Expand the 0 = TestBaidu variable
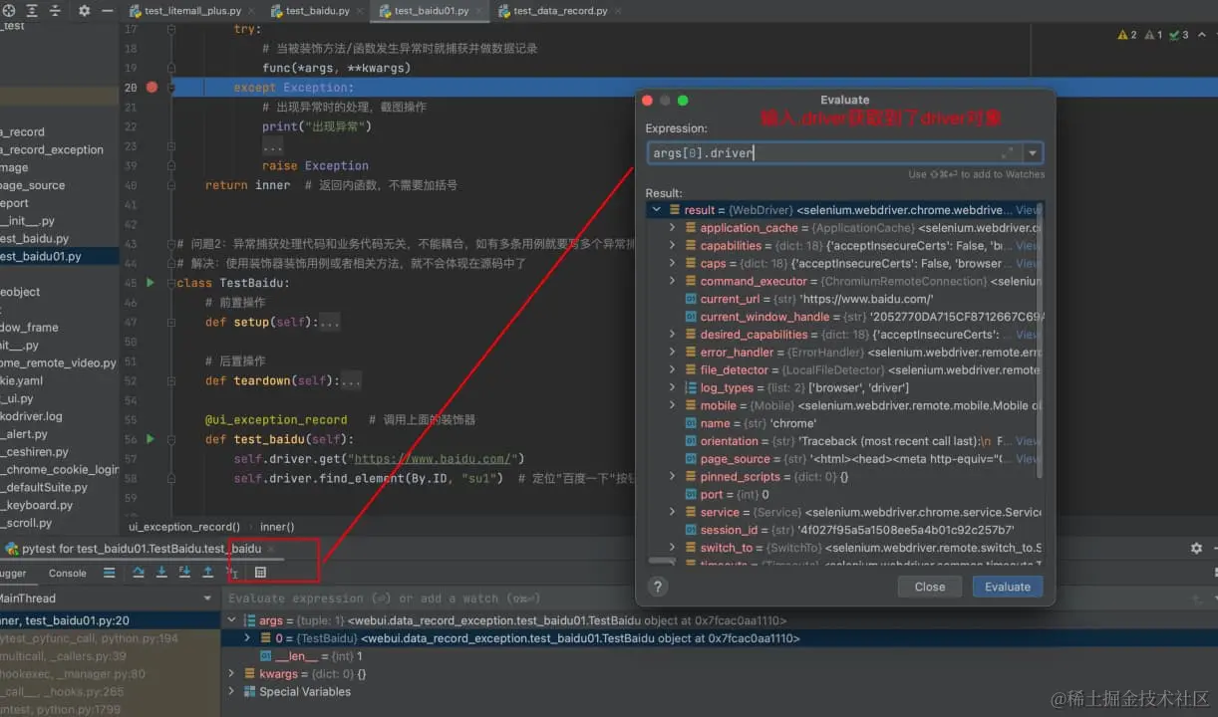The image size is (1218, 717). pos(248,638)
